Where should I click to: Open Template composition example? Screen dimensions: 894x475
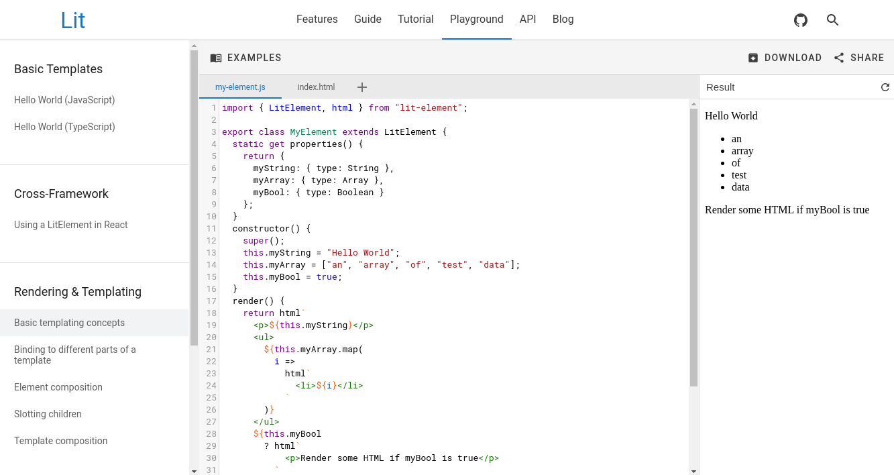(x=61, y=441)
